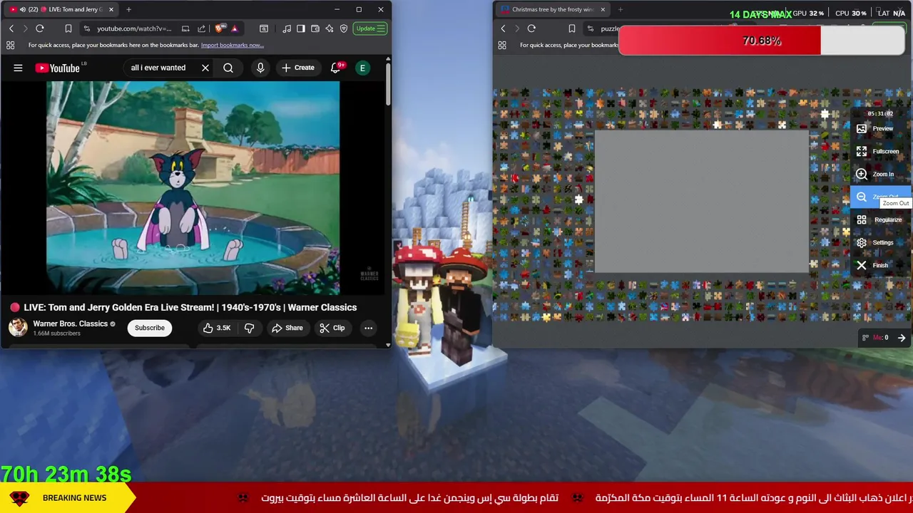The height and width of the screenshot is (513, 913).
Task: Open more actions ellipsis under the video
Action: (x=368, y=328)
